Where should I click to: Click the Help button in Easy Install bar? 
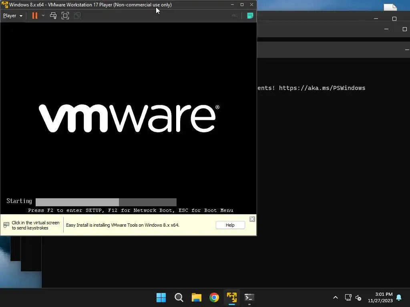point(230,225)
